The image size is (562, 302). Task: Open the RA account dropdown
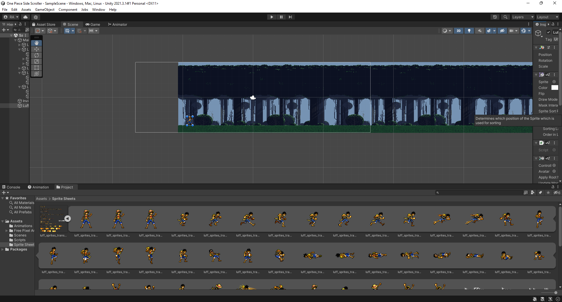click(x=11, y=17)
